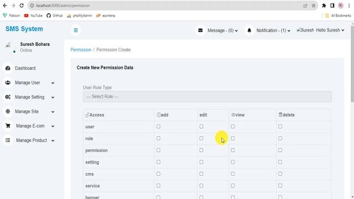This screenshot has height=199, width=354.
Task: Expand Manage Site chevron
Action: (x=53, y=112)
